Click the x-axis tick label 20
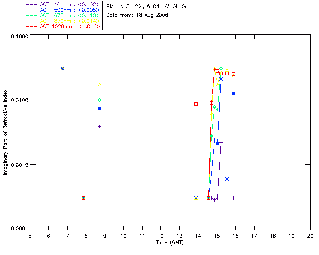The image size is (319, 255). (310, 236)
